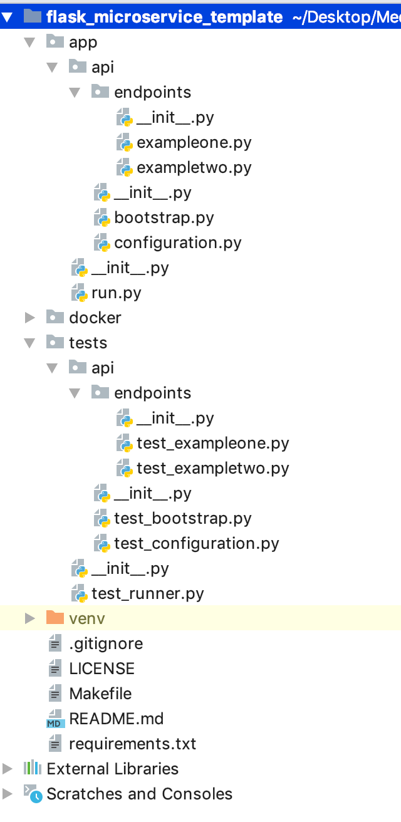Screen dimensions: 401x822
Task: Collapse the app directory
Action: click(x=29, y=42)
